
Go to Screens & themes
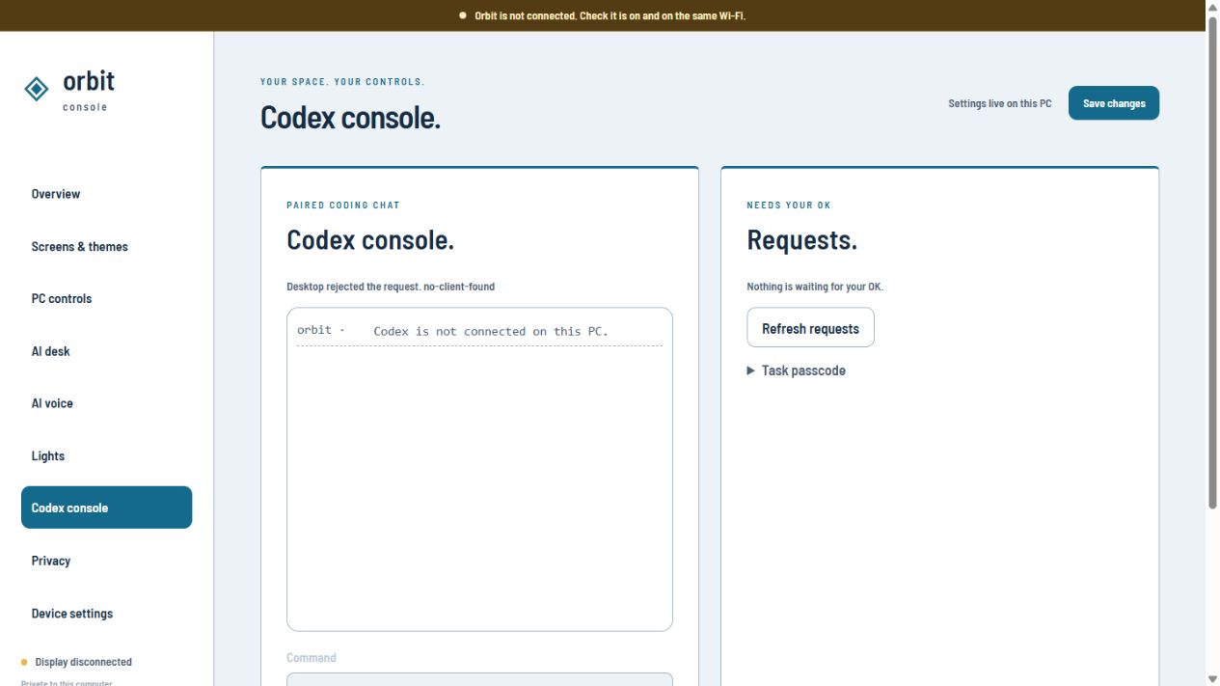coord(106,246)
